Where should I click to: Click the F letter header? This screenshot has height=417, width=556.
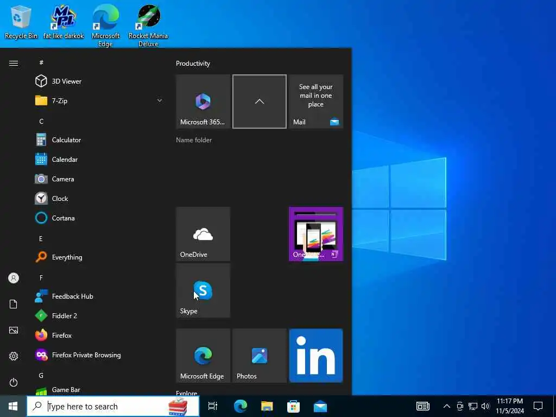[41, 277]
